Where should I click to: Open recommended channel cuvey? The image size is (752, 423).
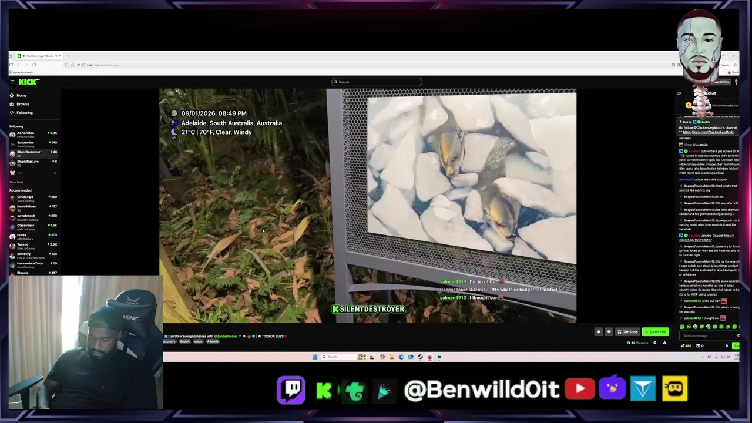pyautogui.click(x=33, y=236)
